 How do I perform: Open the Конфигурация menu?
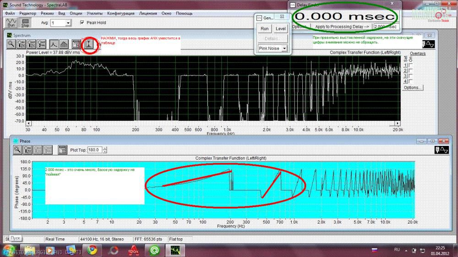click(x=120, y=13)
